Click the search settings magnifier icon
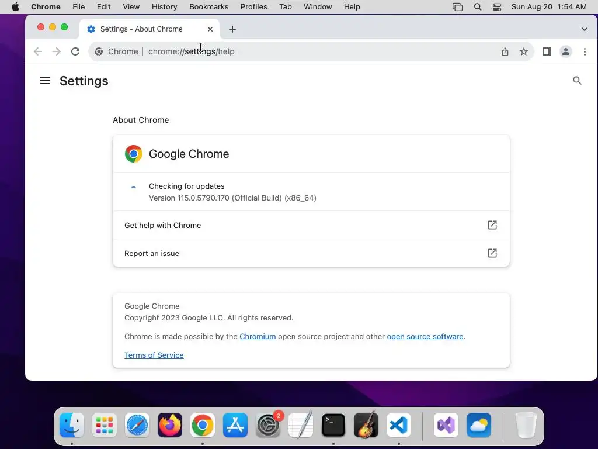 [577, 81]
